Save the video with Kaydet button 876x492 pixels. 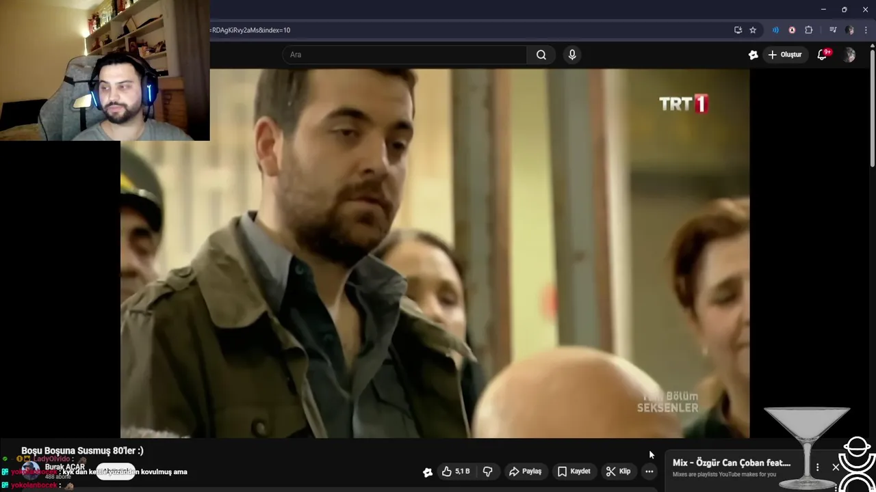coord(574,471)
